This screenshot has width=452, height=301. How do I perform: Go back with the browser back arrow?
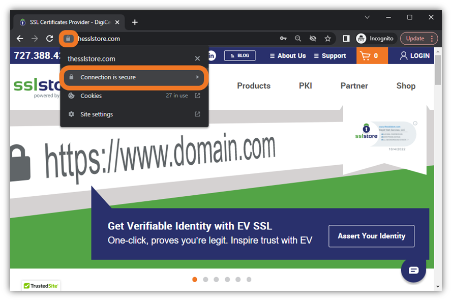[x=20, y=39]
